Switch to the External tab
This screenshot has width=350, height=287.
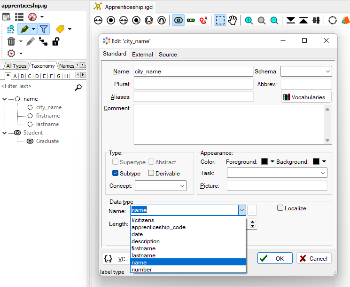142,55
